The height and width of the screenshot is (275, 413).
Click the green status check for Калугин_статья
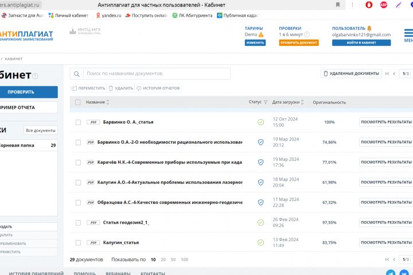coord(261,243)
